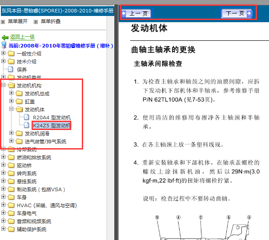Screen dimensions: 269x240
Task: Click the 车身 folder icon
Action: click(11, 197)
